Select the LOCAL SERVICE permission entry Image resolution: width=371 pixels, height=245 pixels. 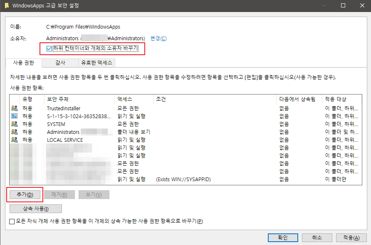coord(186,140)
